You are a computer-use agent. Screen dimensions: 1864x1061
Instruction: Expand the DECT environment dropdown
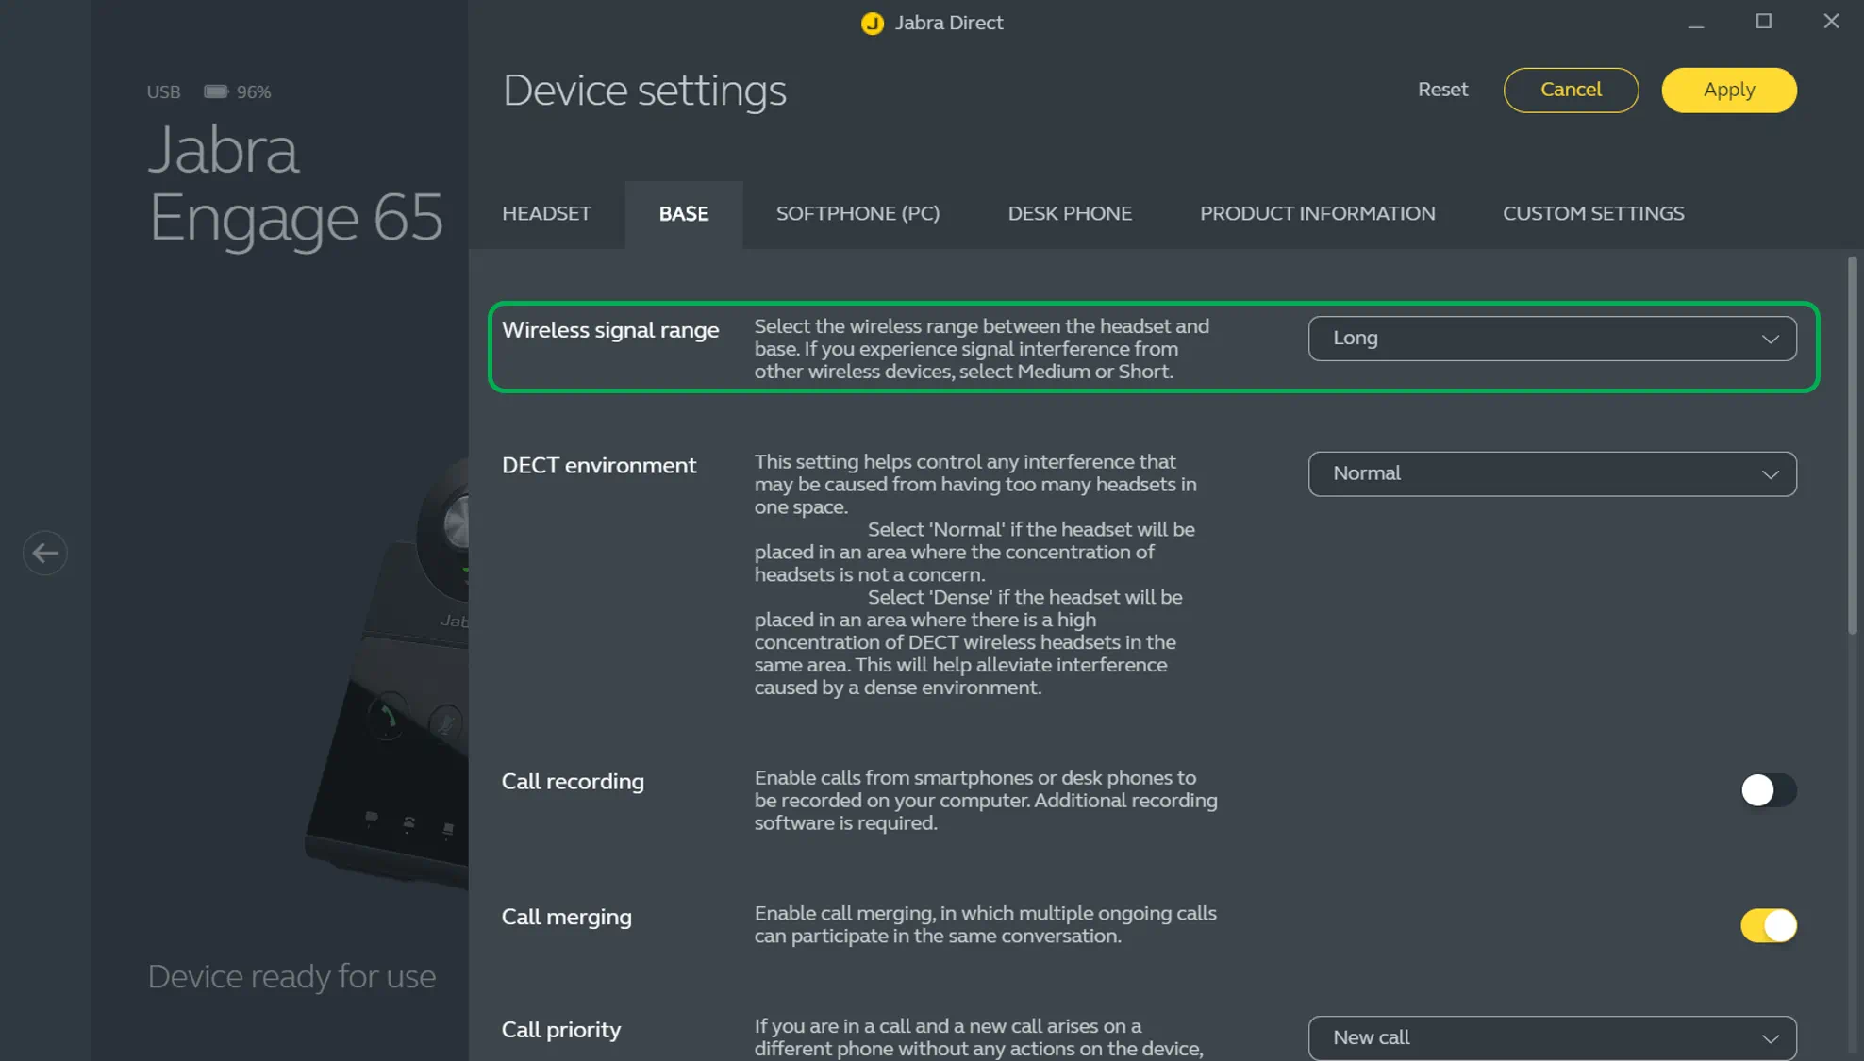(x=1552, y=474)
